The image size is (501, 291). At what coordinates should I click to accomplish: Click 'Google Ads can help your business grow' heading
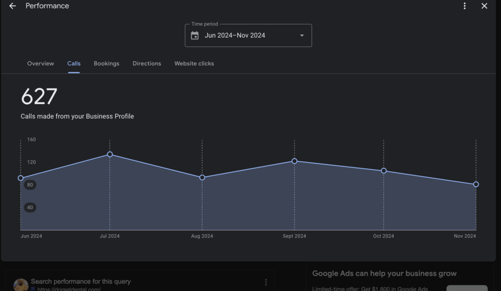385,273
